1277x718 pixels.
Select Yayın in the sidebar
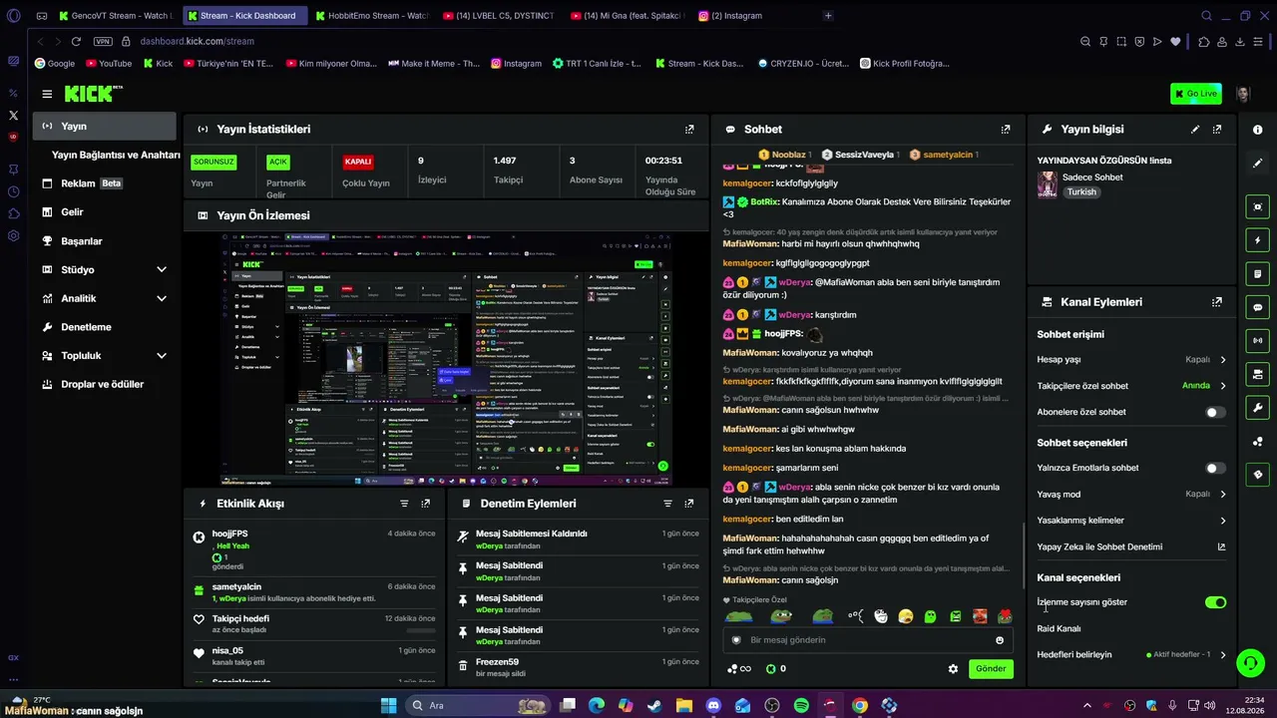105,127
